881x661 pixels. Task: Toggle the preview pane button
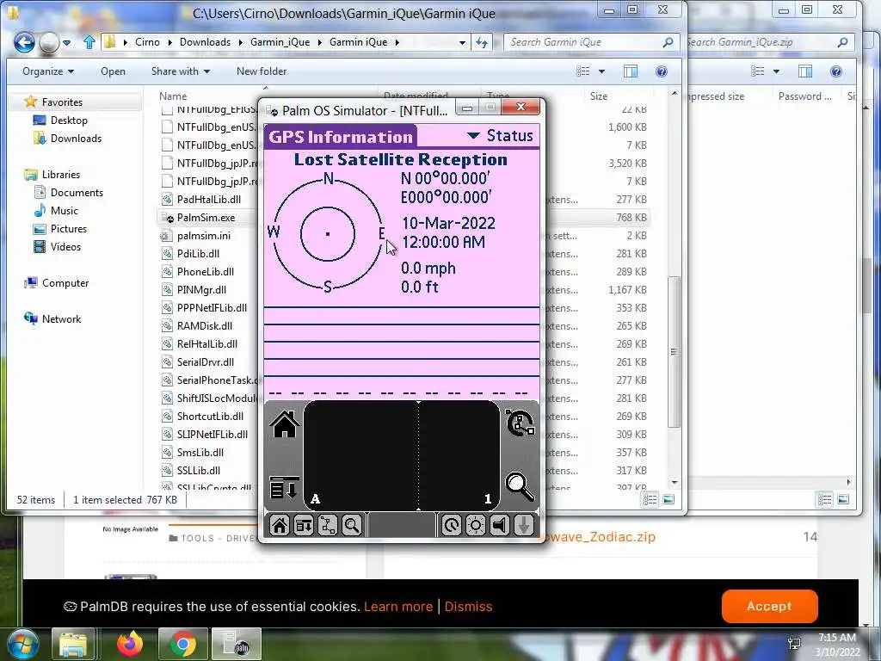[x=631, y=71]
